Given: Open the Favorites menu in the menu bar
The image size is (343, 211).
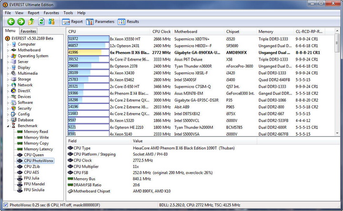Looking at the screenshot, I should (51, 13).
